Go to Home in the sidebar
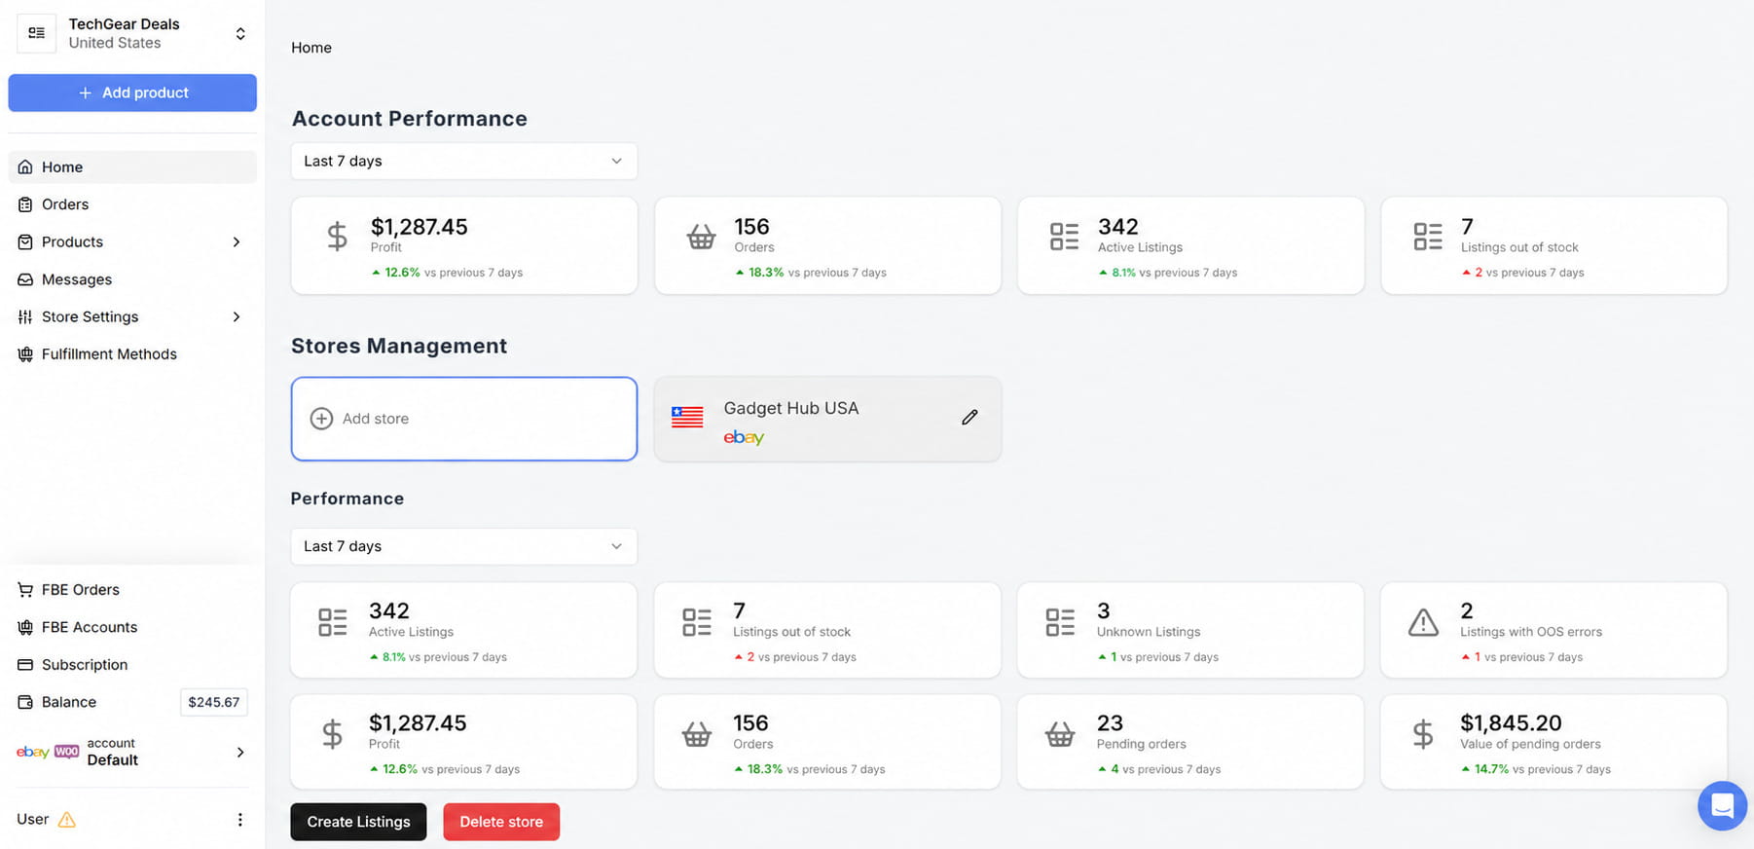1754x849 pixels. click(x=132, y=167)
